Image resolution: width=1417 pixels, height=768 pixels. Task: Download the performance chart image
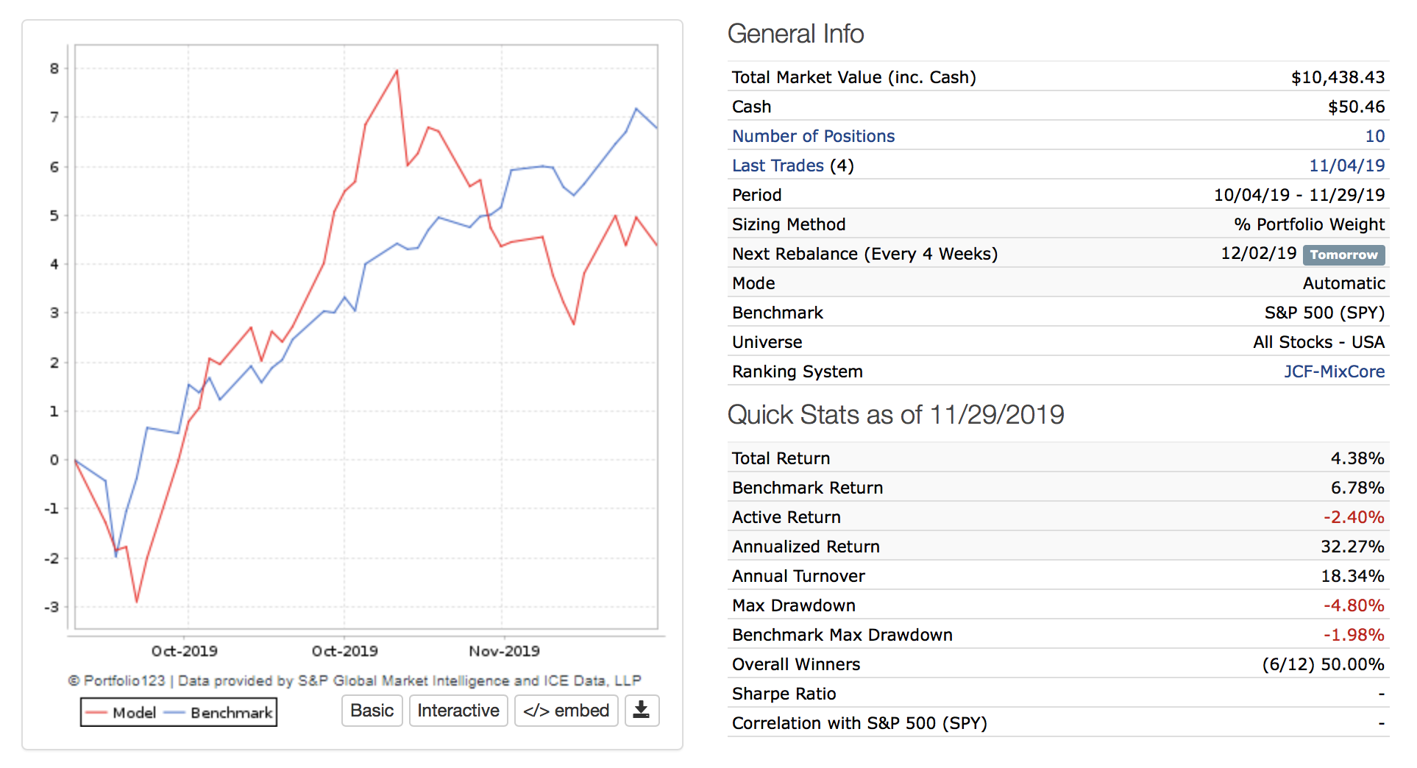642,711
